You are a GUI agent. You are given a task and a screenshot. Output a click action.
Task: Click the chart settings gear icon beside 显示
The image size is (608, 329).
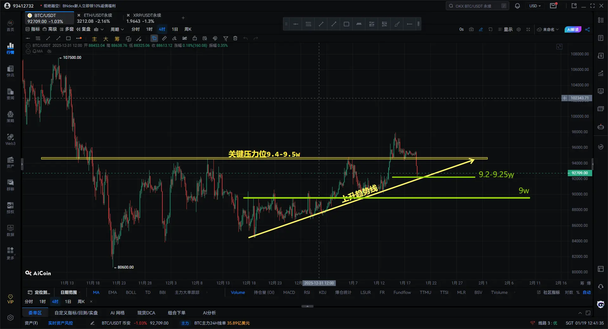[519, 29]
